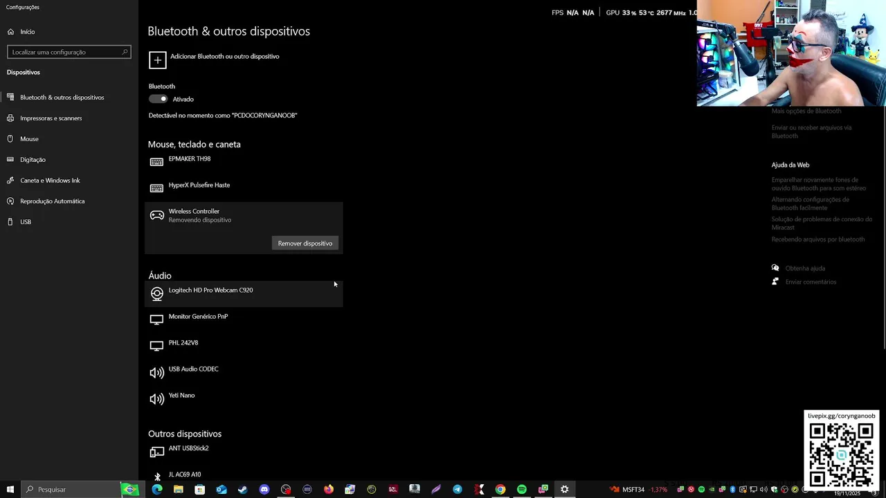
Task: Open Recebendo arquivos por bluetooth link
Action: click(x=818, y=239)
